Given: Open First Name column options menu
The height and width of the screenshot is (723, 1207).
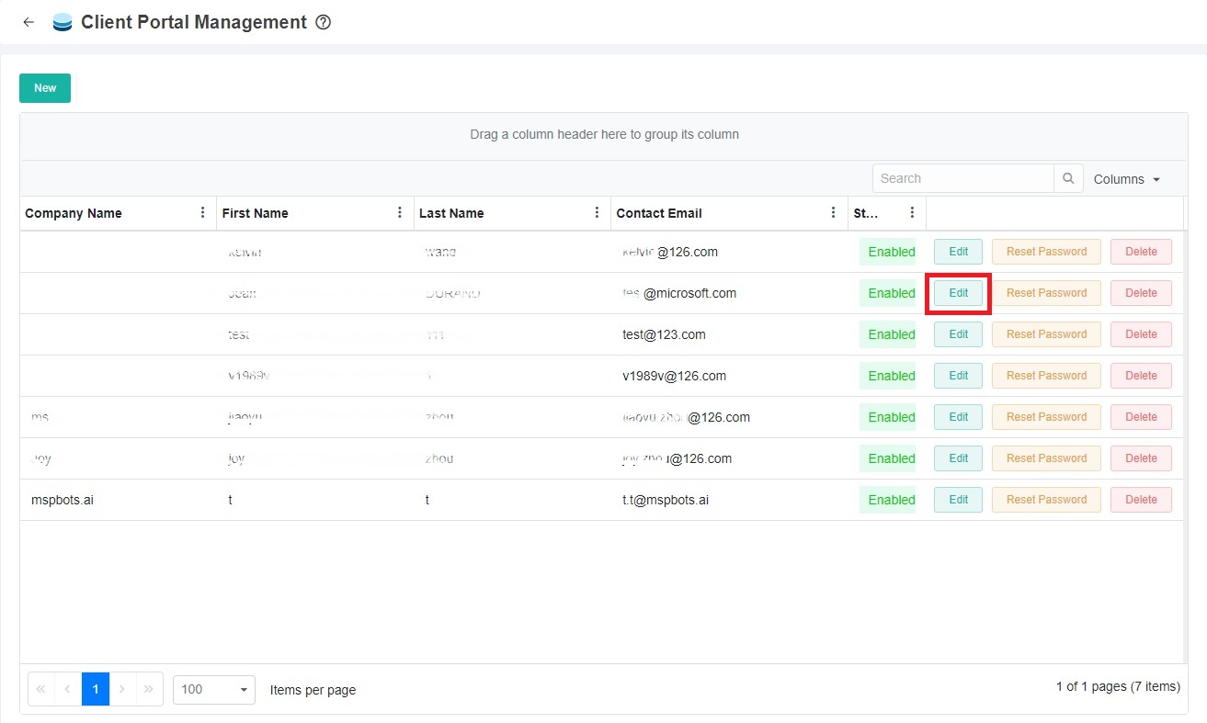Looking at the screenshot, I should 399,212.
